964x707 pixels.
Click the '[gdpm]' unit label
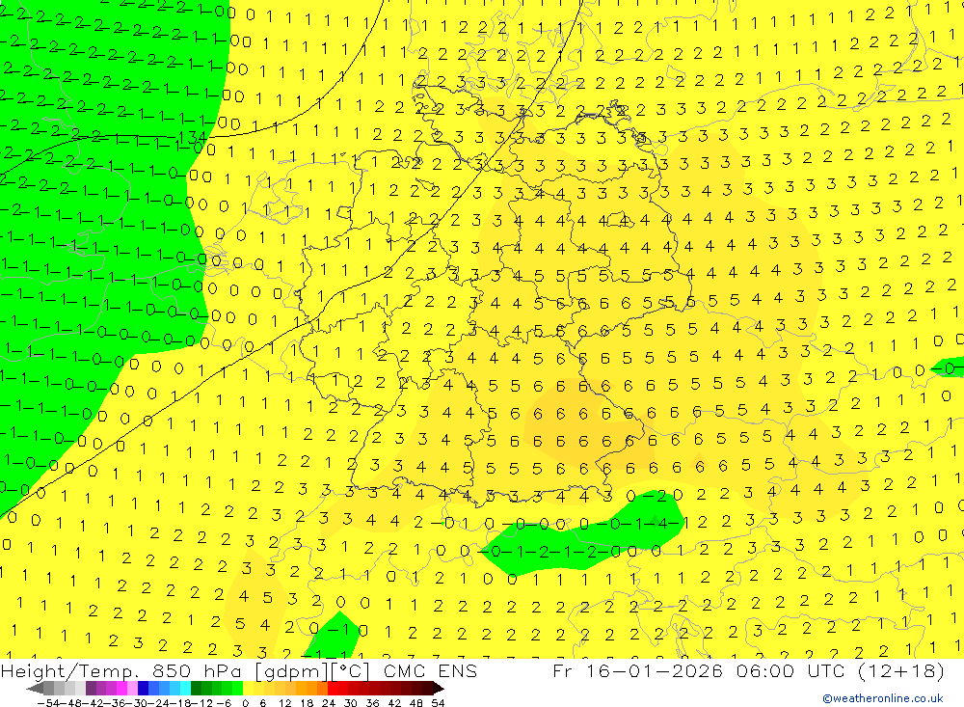(291, 671)
